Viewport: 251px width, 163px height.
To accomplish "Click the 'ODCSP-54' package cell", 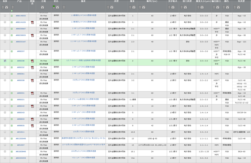I will [242, 113].
